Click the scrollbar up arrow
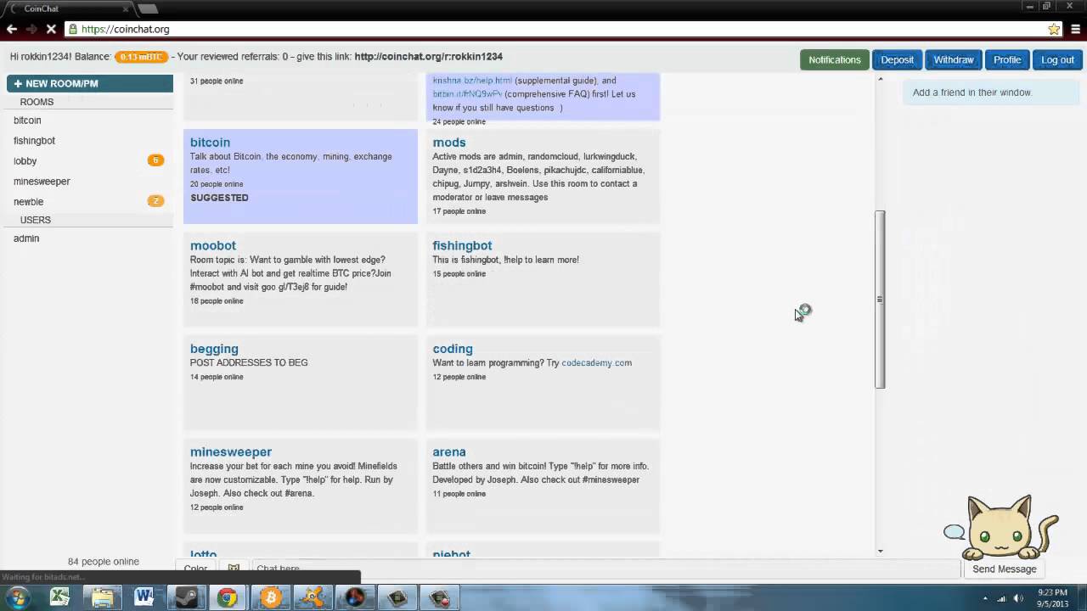Screen dimensions: 1087x611 (x=880, y=79)
